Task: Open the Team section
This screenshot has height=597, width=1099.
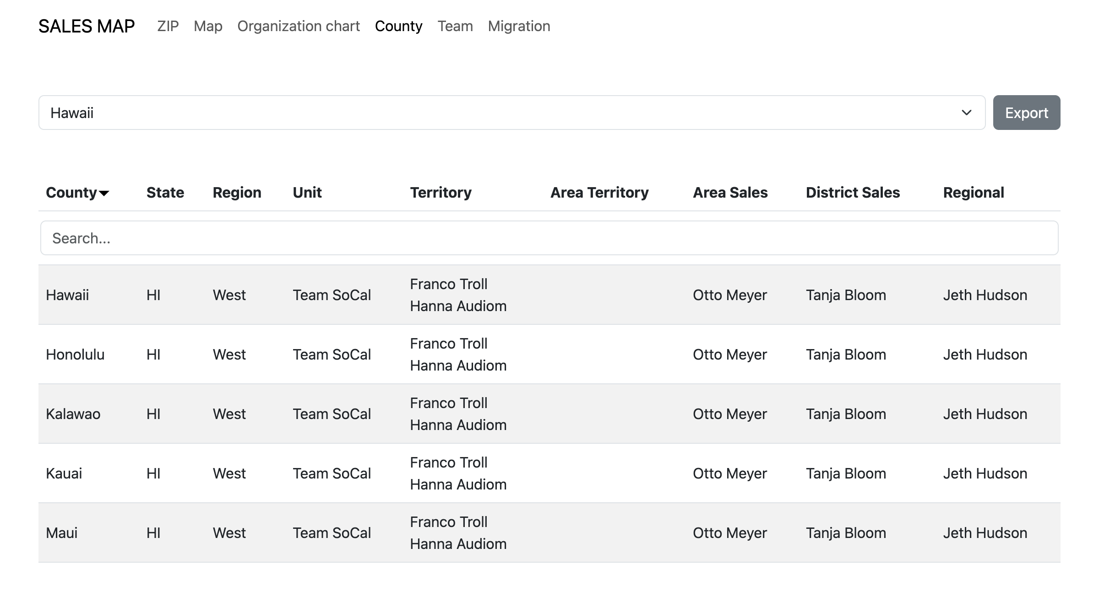Action: [455, 26]
